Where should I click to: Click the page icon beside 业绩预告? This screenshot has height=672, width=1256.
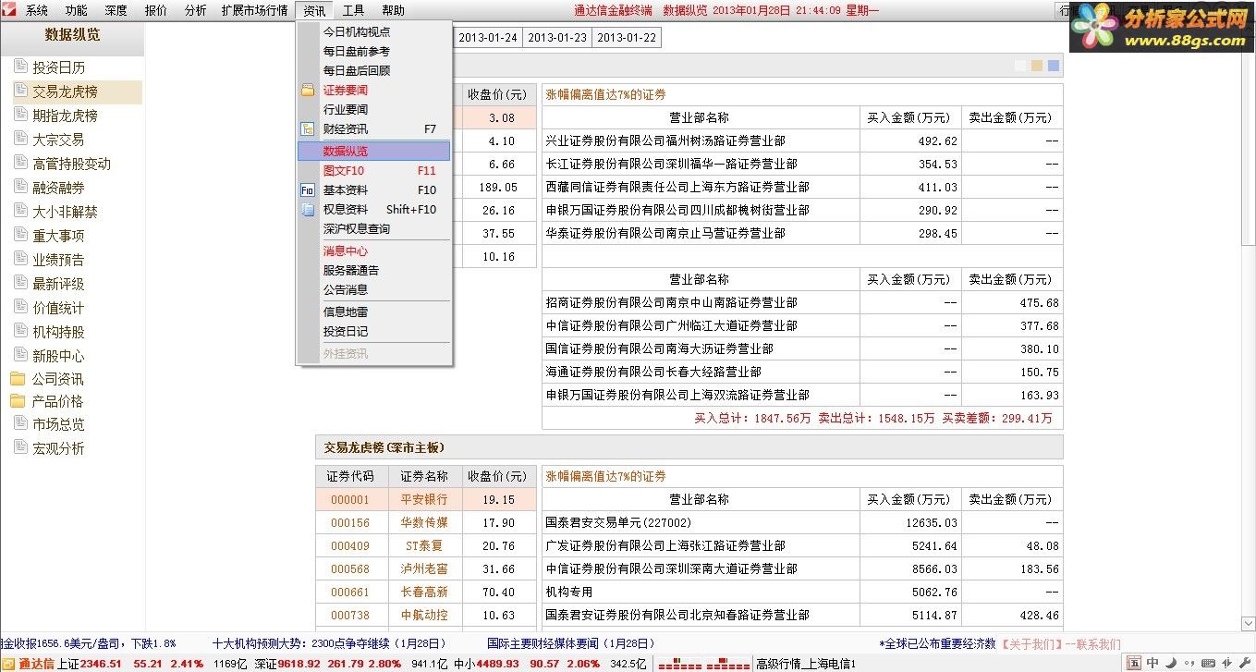pyautogui.click(x=20, y=260)
